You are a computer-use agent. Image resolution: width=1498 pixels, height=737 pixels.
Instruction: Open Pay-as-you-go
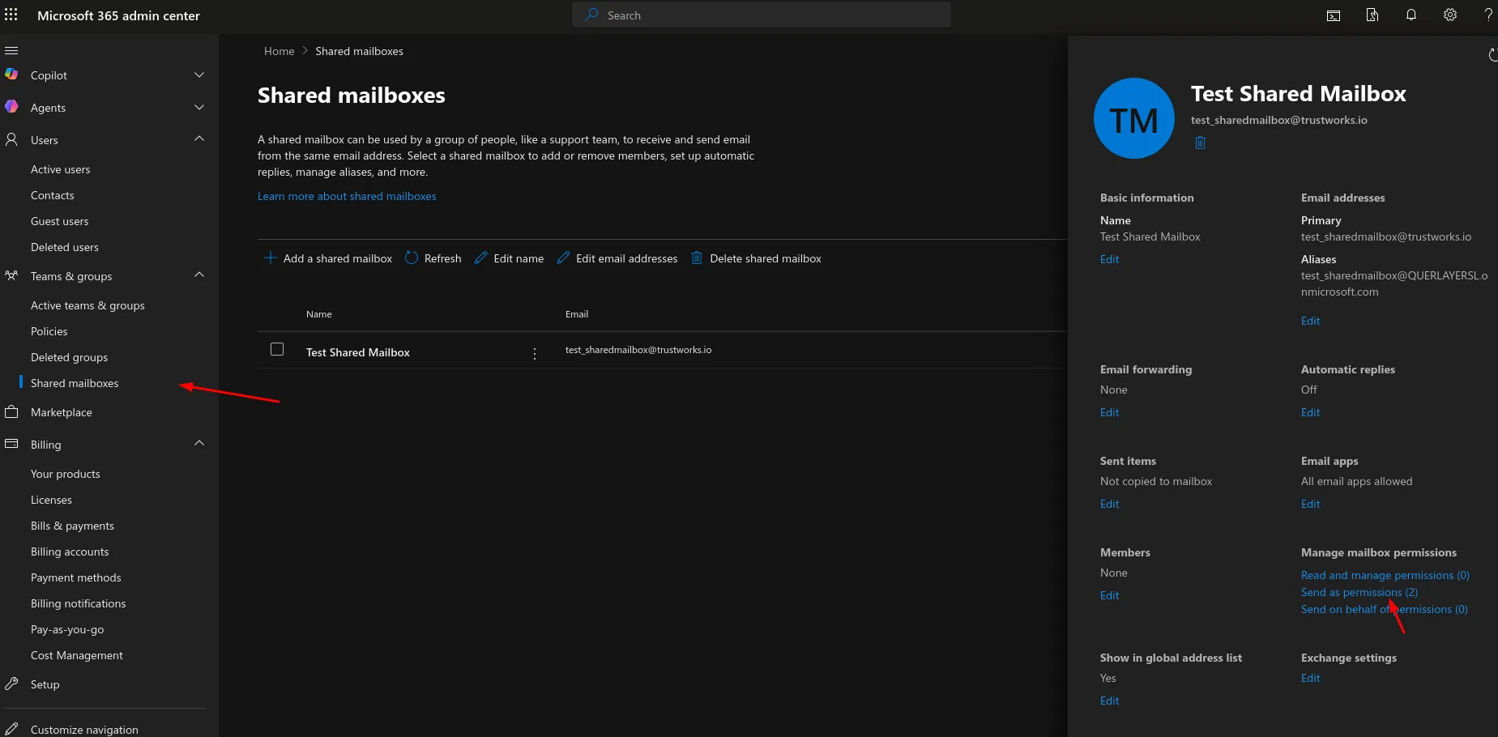67,629
